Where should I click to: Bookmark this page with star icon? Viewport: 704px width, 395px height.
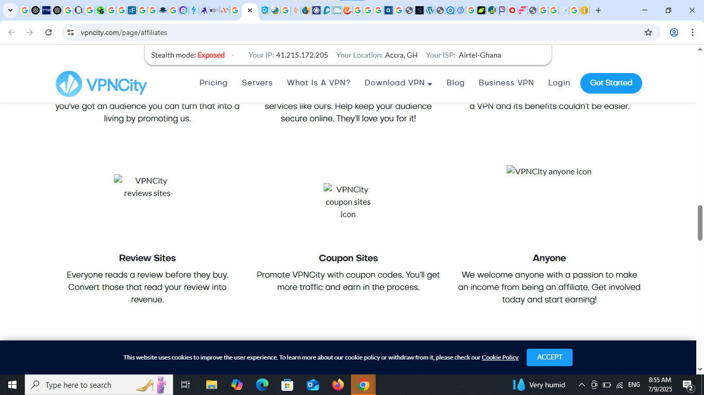point(648,32)
